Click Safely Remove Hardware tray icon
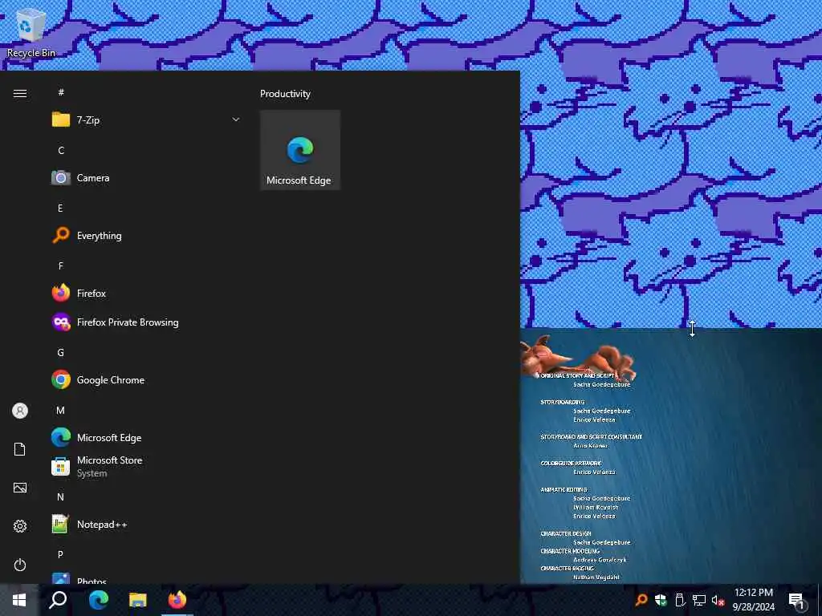 coord(680,600)
